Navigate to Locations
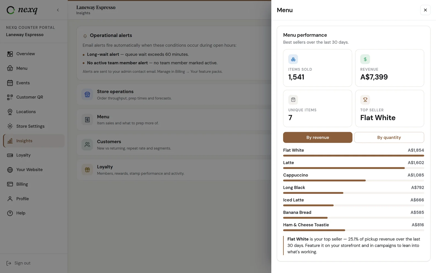 click(34, 112)
